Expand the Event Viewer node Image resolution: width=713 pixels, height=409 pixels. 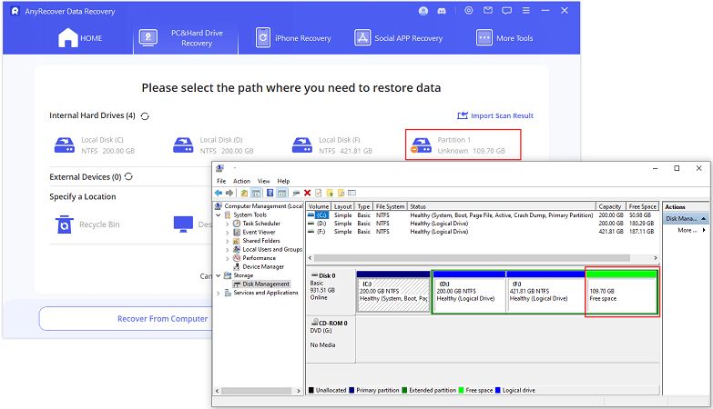click(x=228, y=232)
